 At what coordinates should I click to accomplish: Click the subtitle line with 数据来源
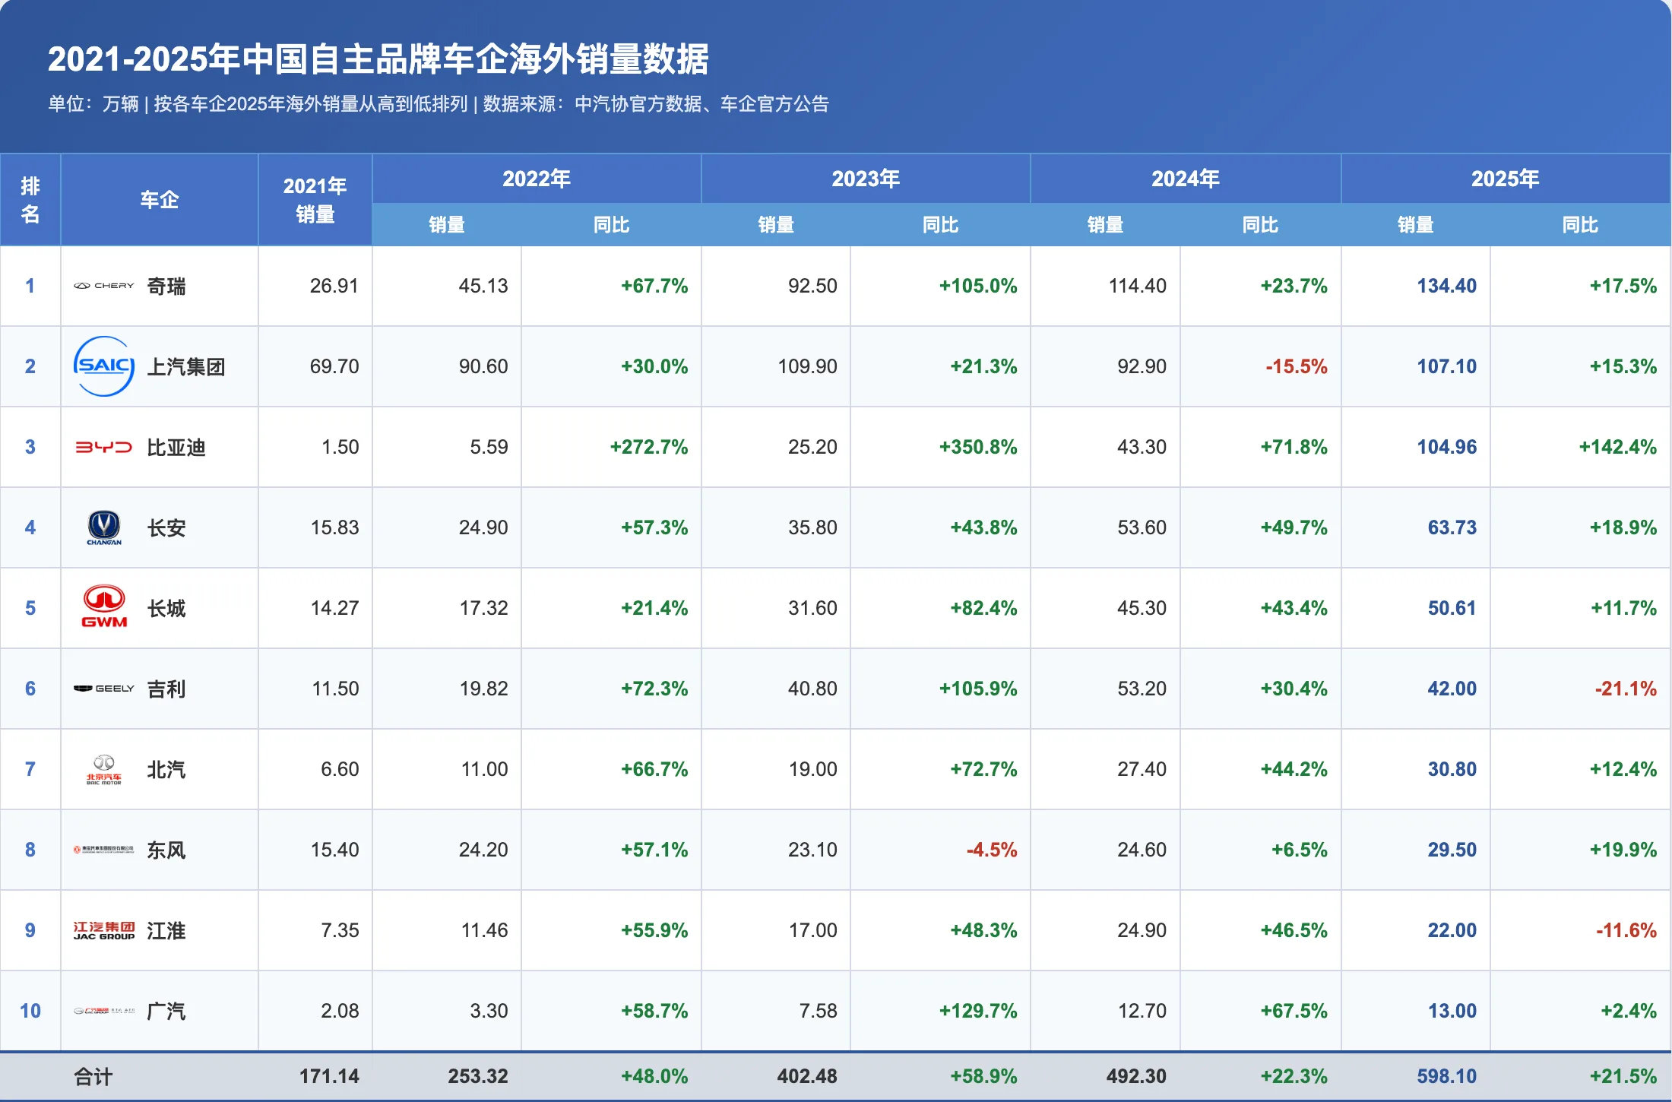439,104
